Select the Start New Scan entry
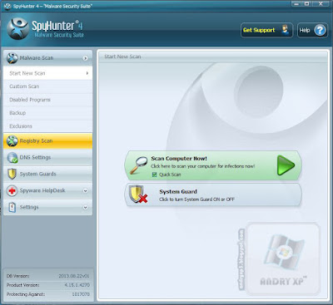Screen dimensions: 333x305 [47, 73]
